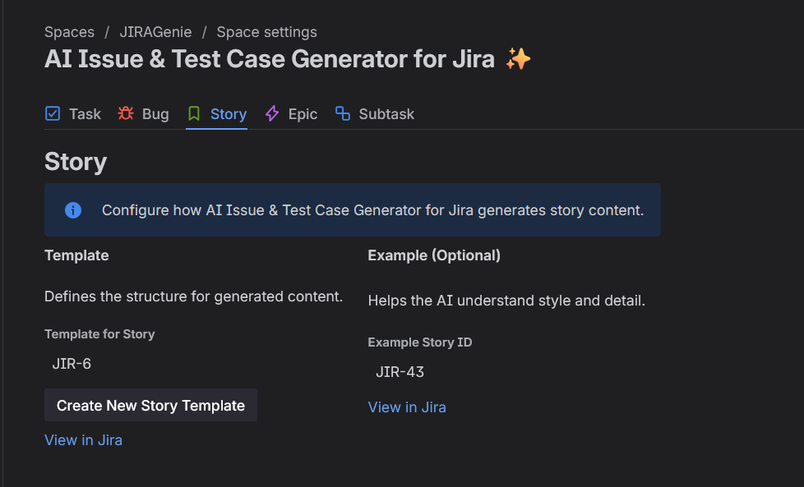
Task: Click the Subtask link icon
Action: click(343, 113)
